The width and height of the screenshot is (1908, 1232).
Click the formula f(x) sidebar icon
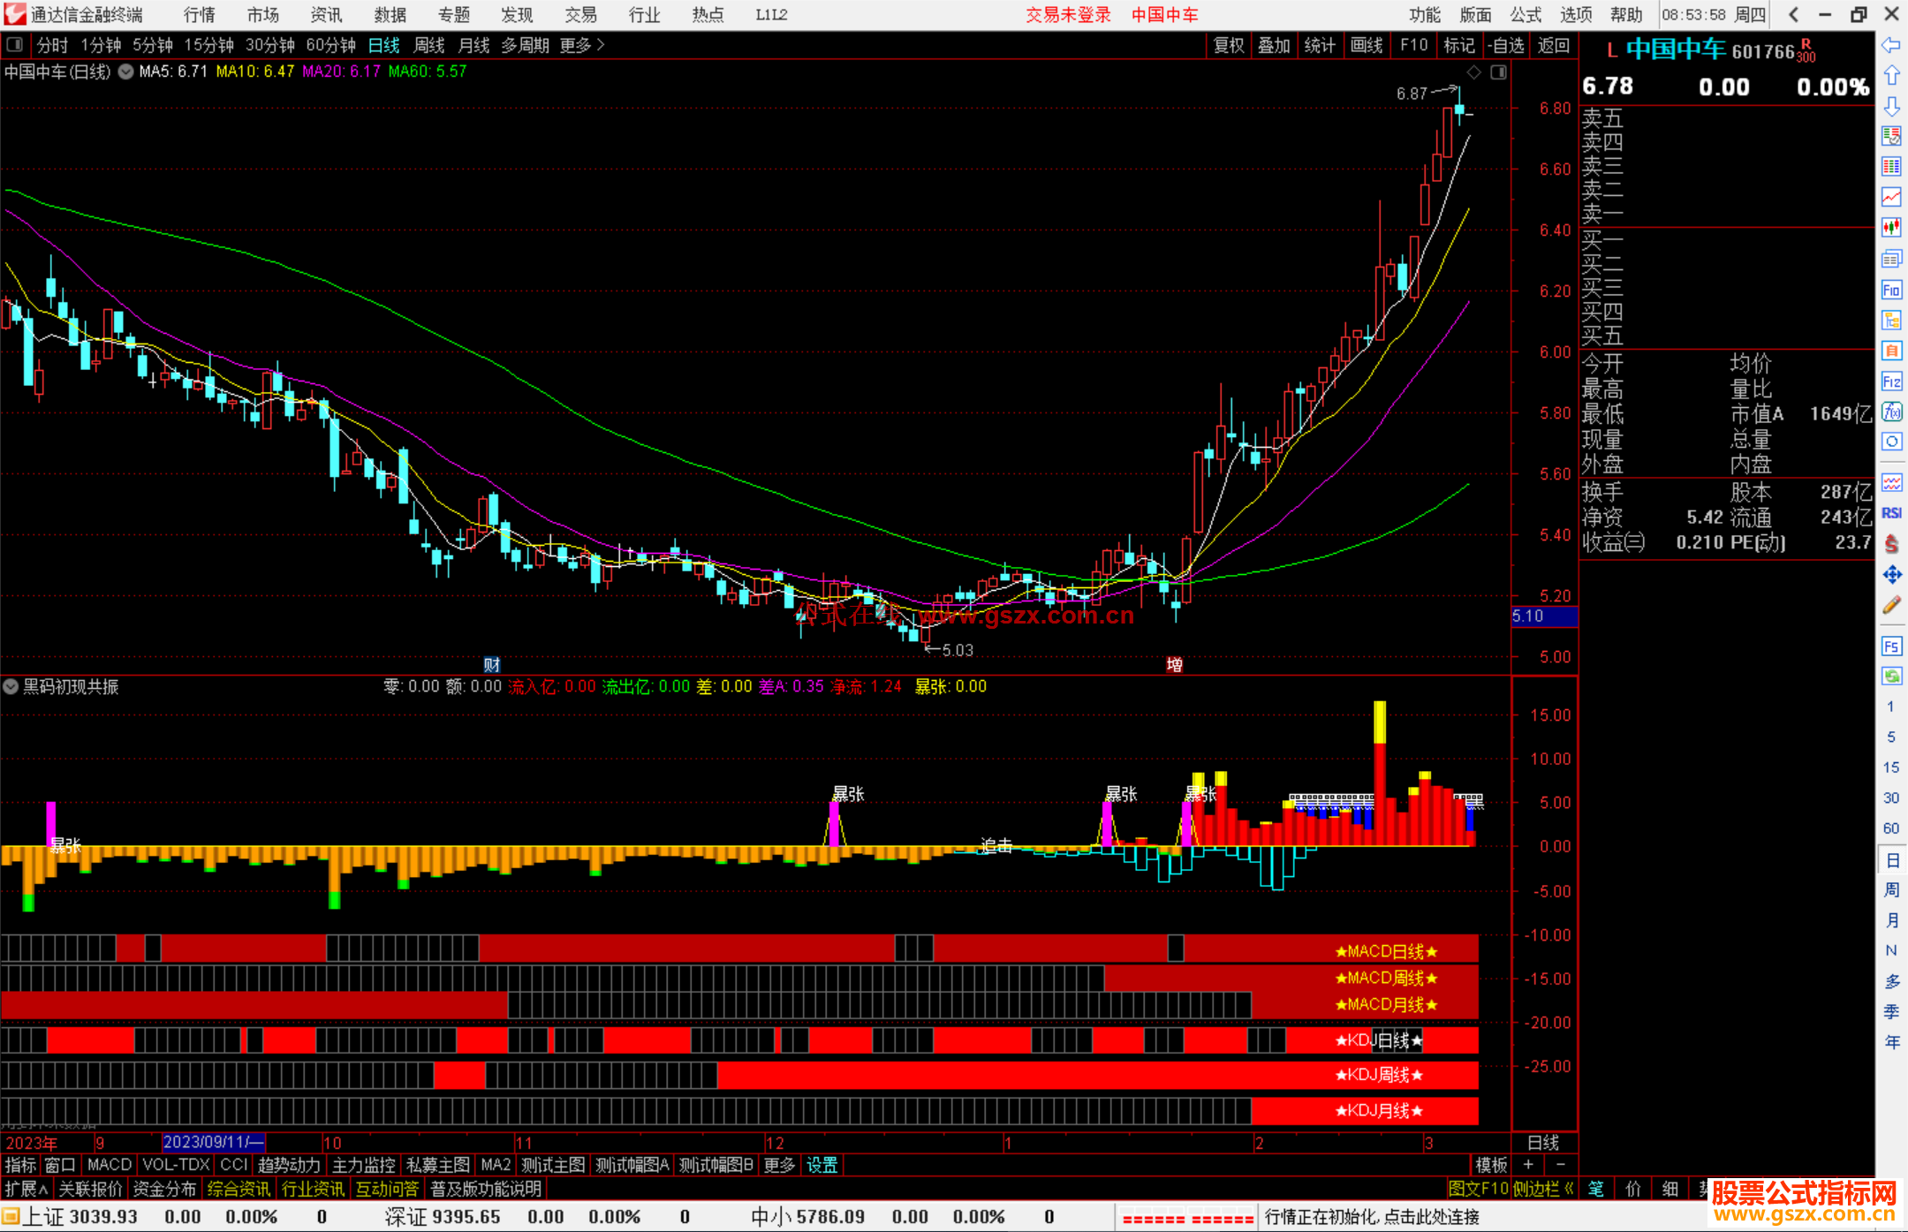click(1891, 412)
